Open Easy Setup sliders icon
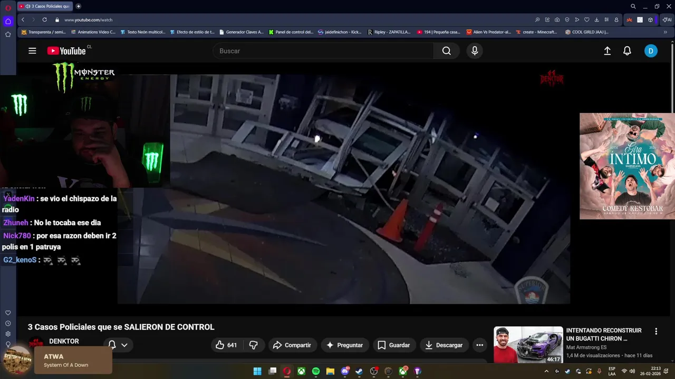Viewport: 675px width, 379px height. pos(606,19)
